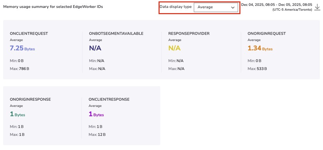323x150 pixels.
Task: Click the dark blue N/A value
Action: tap(95, 48)
